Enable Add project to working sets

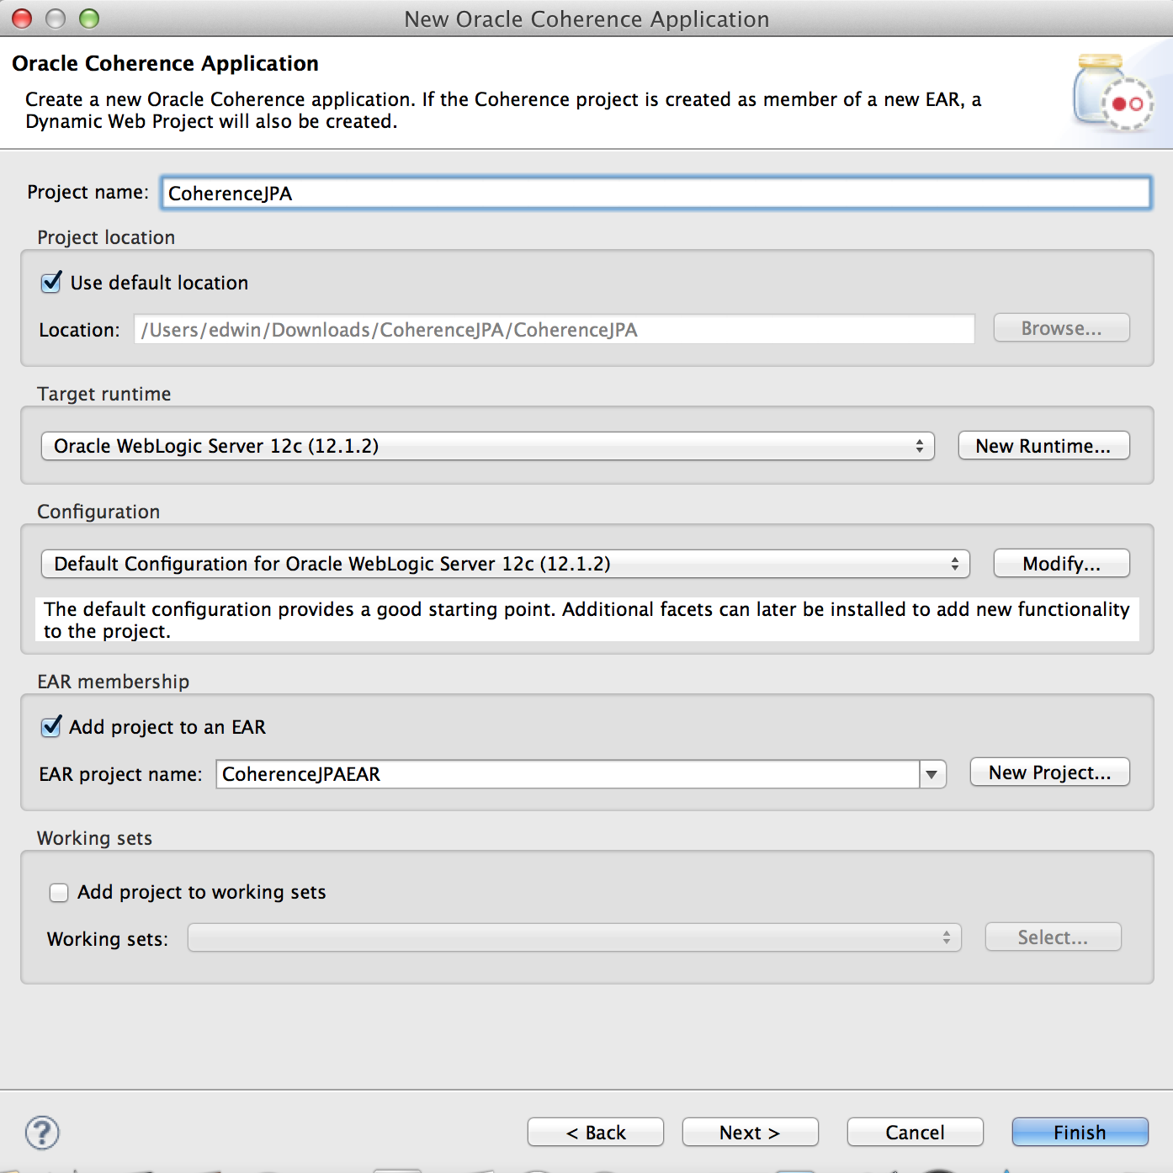pyautogui.click(x=59, y=893)
